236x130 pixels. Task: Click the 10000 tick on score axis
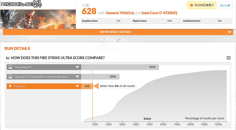[218, 124]
